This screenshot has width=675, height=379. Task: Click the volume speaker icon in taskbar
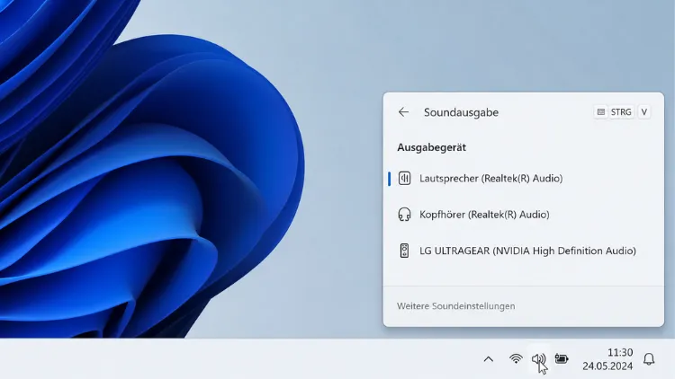(538, 359)
